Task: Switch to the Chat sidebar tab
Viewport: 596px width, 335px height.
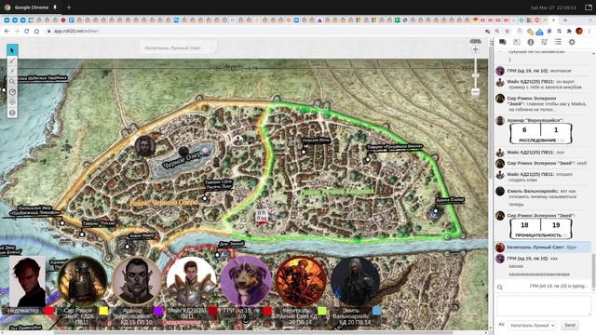Action: tap(503, 42)
